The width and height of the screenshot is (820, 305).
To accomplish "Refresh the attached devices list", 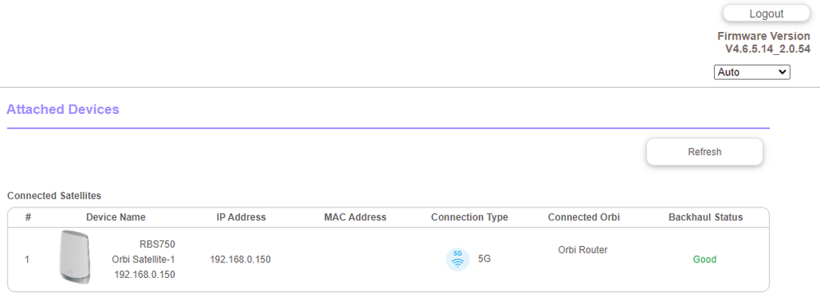I will pos(704,152).
